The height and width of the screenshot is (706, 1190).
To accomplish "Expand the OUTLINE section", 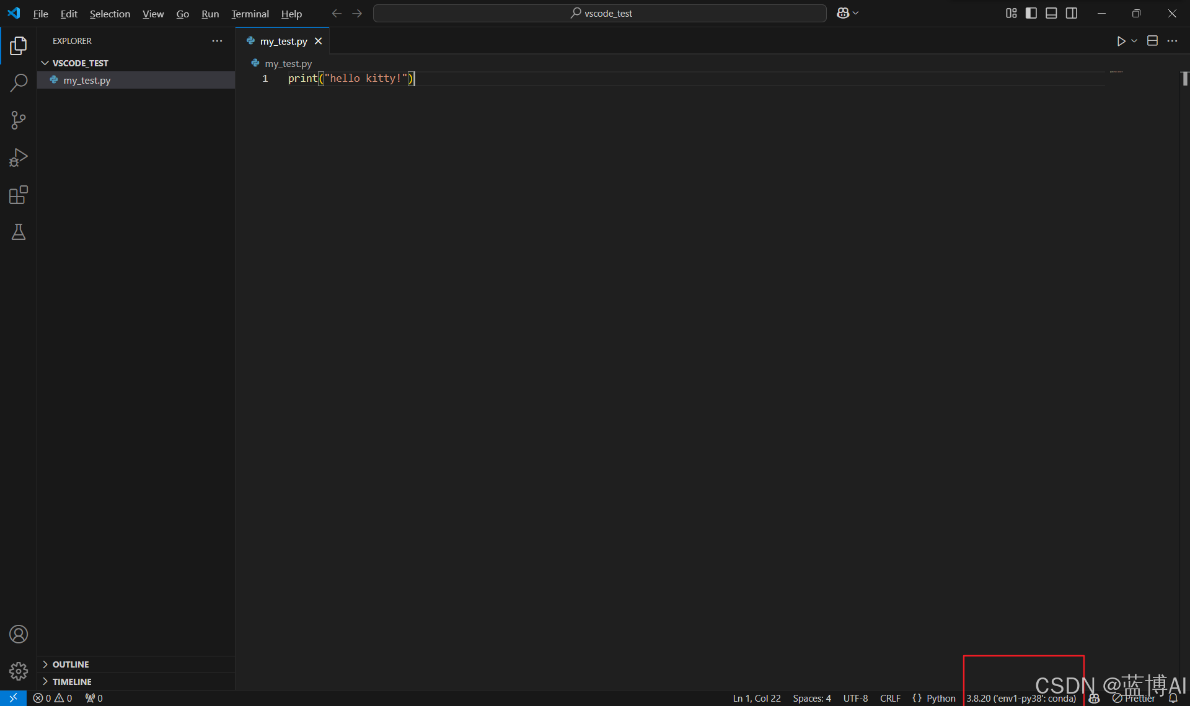I will click(x=70, y=664).
